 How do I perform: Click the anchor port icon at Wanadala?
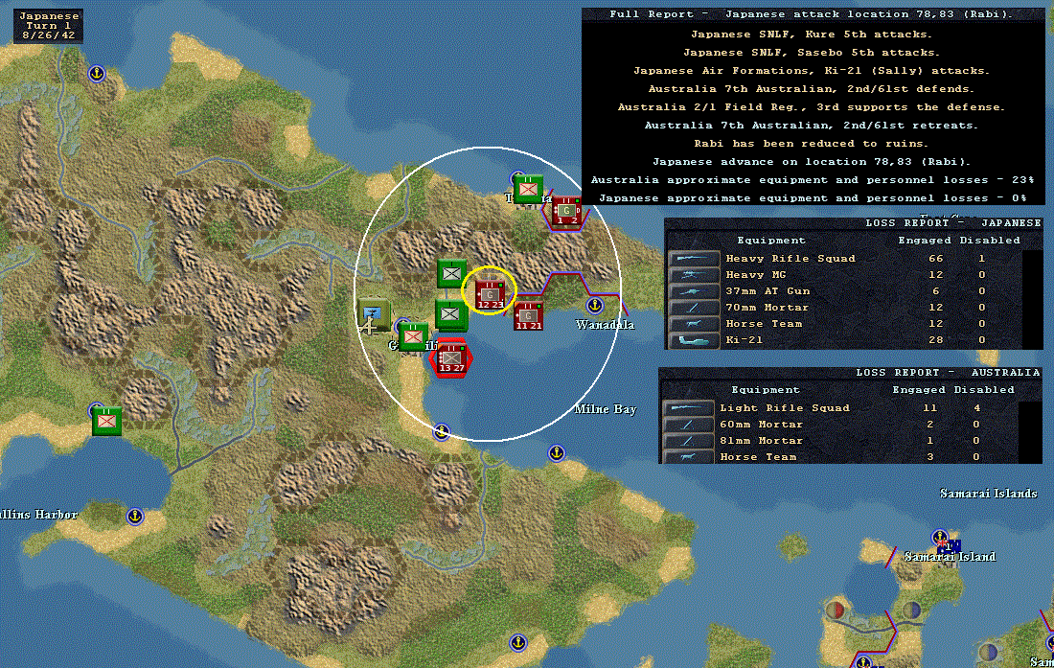pos(594,306)
